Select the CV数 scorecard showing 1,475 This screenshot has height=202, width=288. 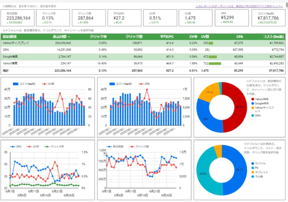(x=196, y=18)
